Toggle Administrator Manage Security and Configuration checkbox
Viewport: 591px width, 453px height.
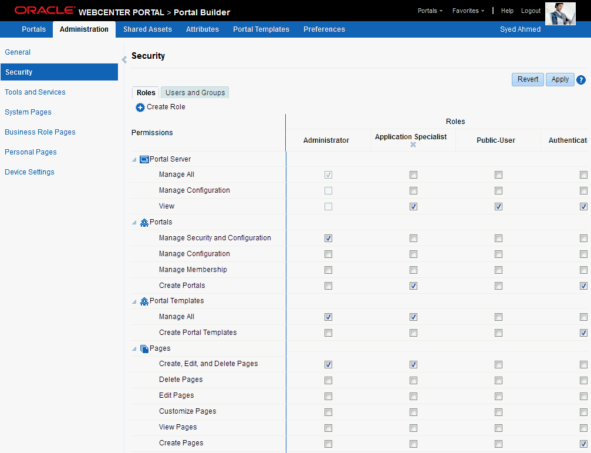coord(328,239)
